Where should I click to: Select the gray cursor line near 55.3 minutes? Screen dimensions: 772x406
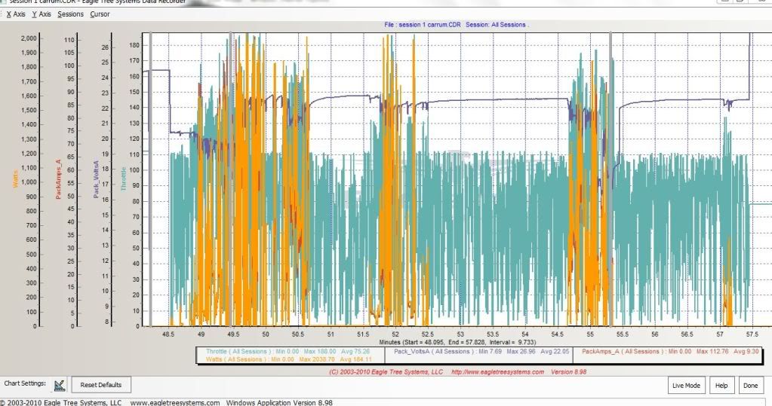click(x=611, y=179)
